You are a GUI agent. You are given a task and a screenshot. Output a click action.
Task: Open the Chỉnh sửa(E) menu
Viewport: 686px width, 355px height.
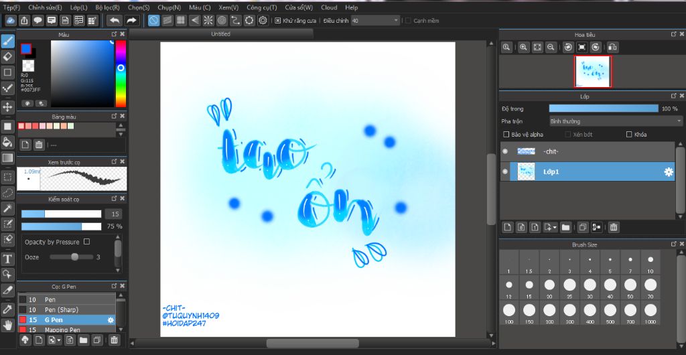click(45, 7)
